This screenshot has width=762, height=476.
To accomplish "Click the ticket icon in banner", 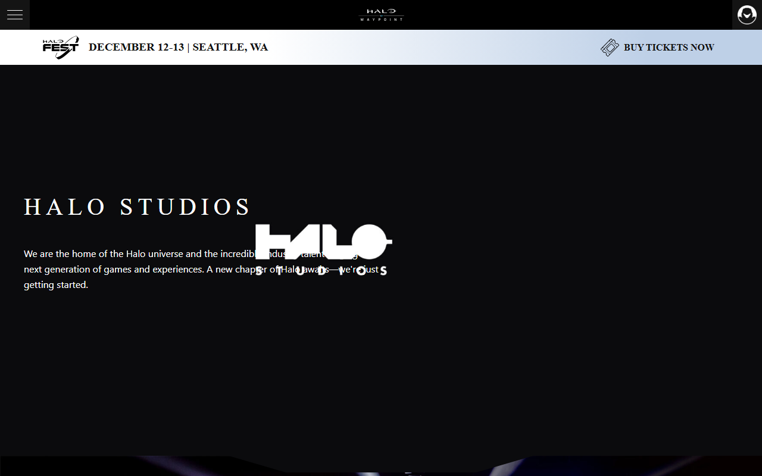I will point(610,48).
